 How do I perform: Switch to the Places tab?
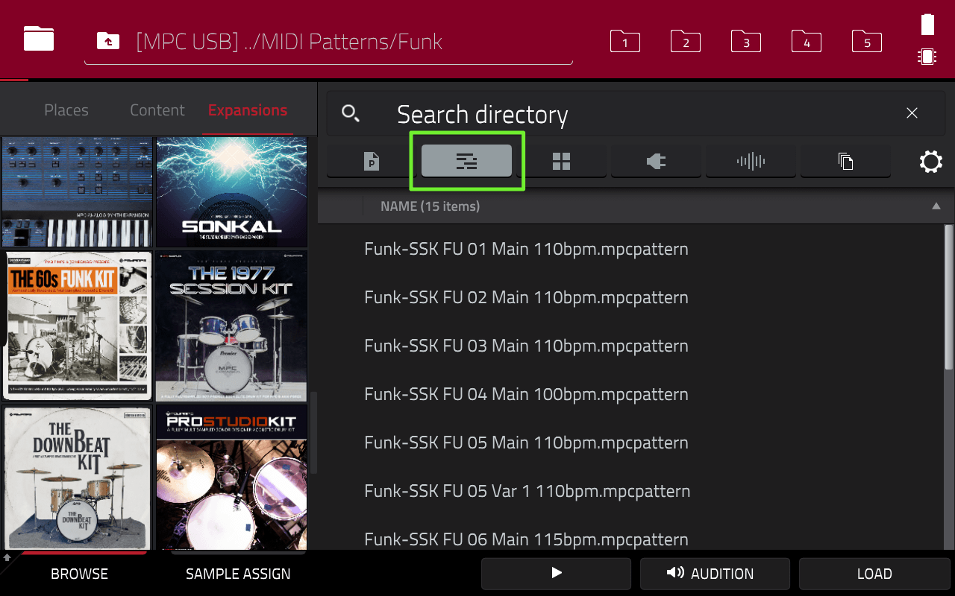(x=66, y=110)
